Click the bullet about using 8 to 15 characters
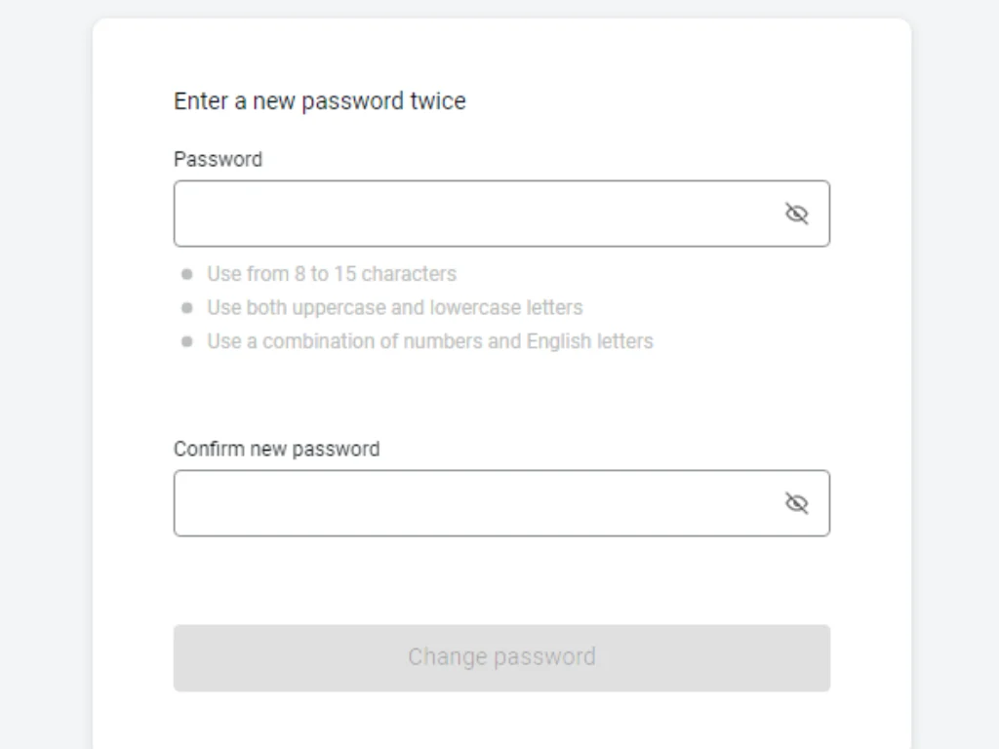The height and width of the screenshot is (749, 999). pyautogui.click(x=331, y=274)
